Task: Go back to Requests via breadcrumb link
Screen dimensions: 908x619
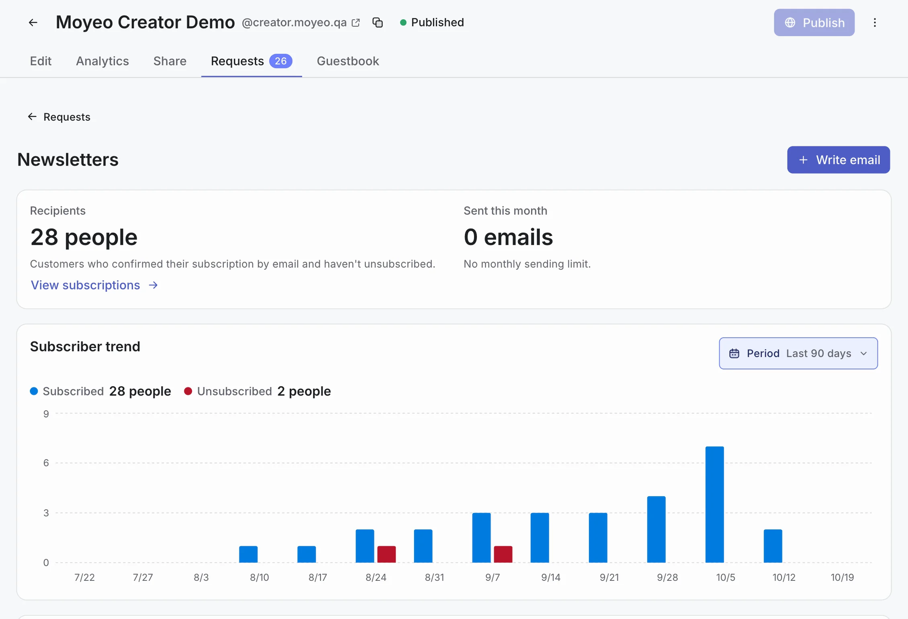Action: coord(59,117)
